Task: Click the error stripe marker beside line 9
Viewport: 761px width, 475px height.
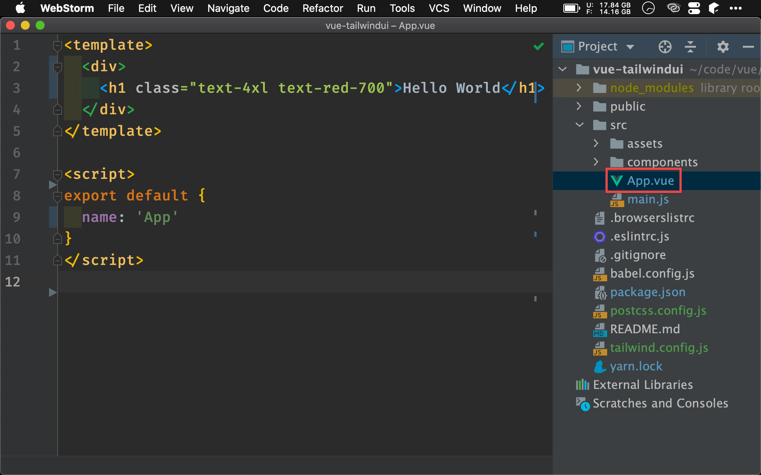Action: [535, 213]
